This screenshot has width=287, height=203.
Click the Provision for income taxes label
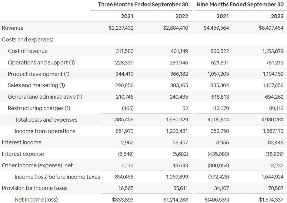tap(35, 188)
